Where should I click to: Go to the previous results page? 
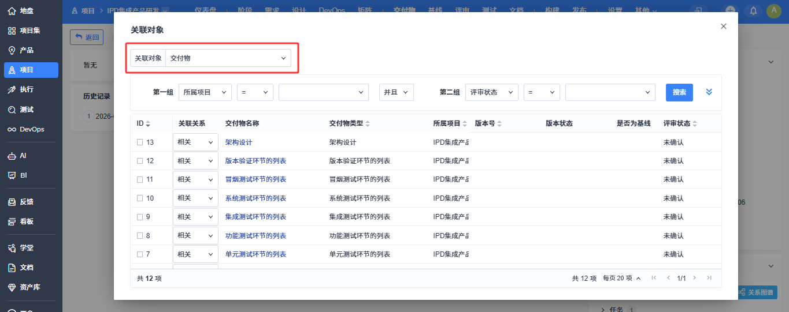pyautogui.click(x=668, y=278)
